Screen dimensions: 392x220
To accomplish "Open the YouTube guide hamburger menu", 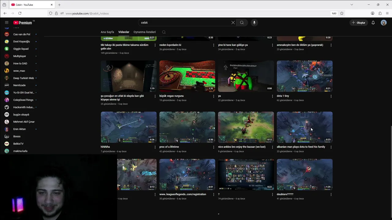I will coord(6,23).
